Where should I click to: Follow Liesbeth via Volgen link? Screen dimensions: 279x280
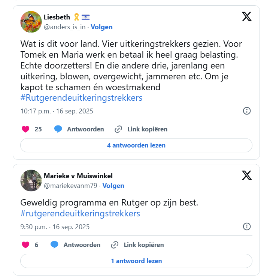click(x=101, y=27)
